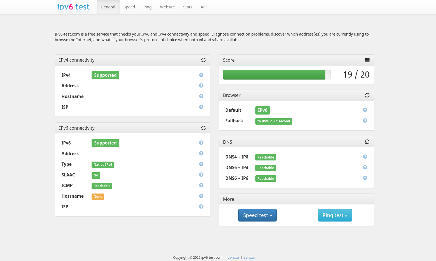436x261 pixels.
Task: Click the ipv6 test logo
Action: [x=73, y=7]
